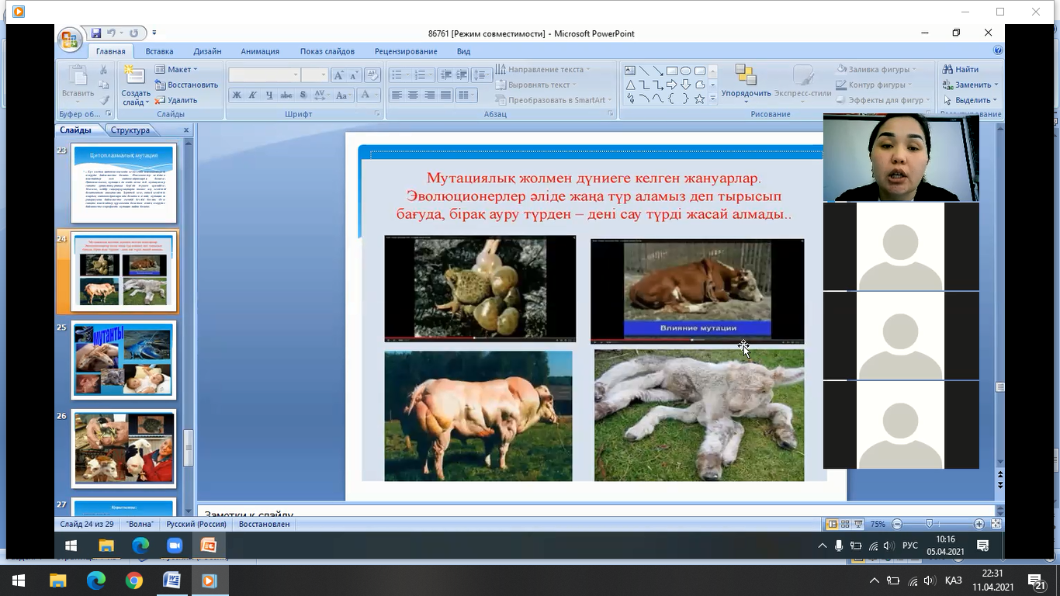1060x596 pixels.
Task: Click the zoom slider in status bar
Action: (929, 524)
